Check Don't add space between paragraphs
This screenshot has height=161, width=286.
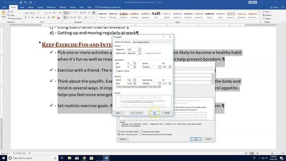117,87
